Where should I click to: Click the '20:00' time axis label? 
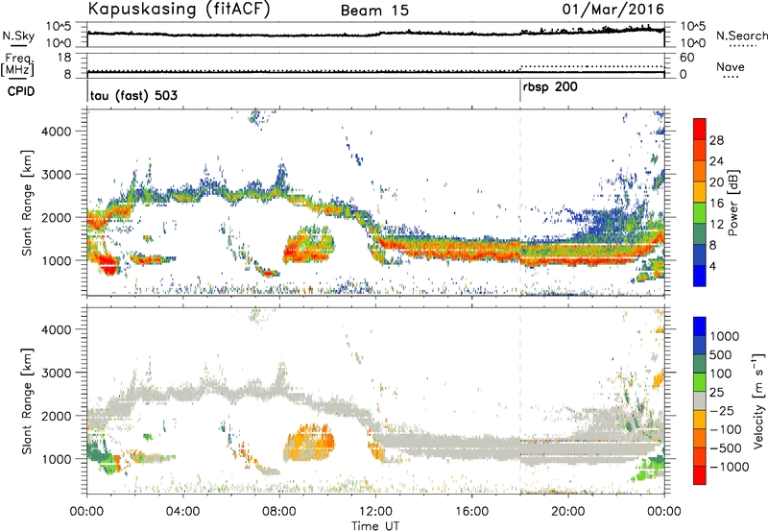point(567,512)
